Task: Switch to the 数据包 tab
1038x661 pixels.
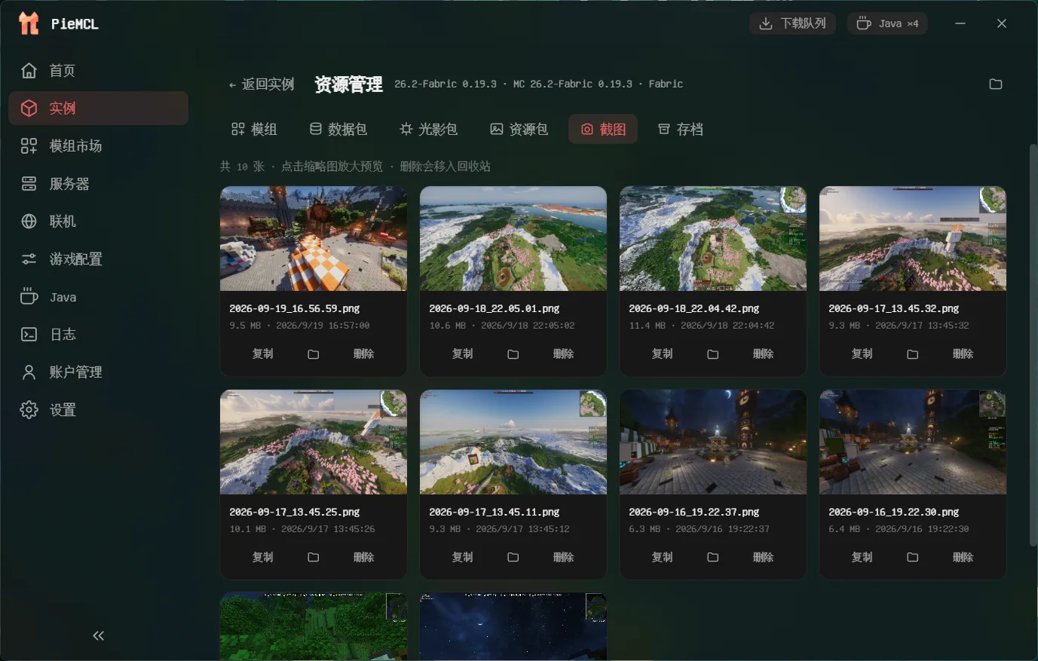Action: (x=338, y=129)
